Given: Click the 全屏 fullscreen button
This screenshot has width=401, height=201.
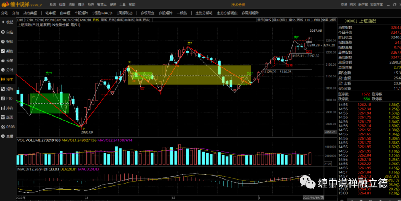Looking at the screenshot, I should (x=325, y=20).
